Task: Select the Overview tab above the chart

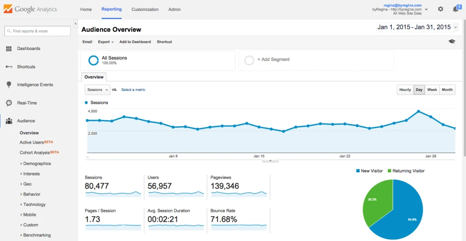Action: 94,77
